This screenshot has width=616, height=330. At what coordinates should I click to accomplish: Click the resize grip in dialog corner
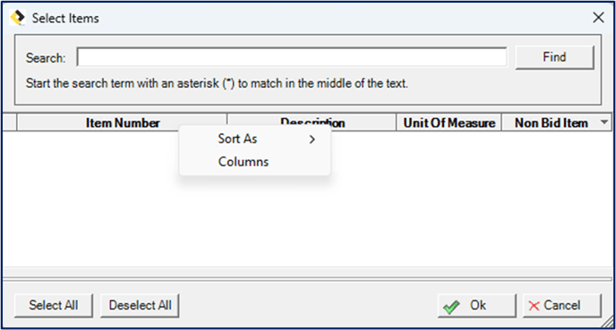coord(608,322)
